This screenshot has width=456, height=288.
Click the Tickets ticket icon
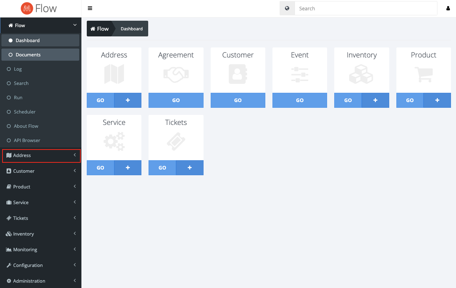click(176, 142)
